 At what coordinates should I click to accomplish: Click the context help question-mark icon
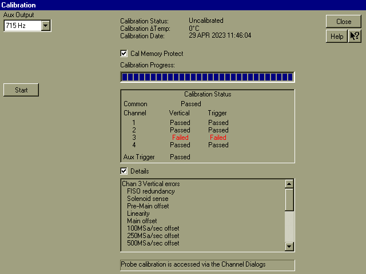click(355, 37)
